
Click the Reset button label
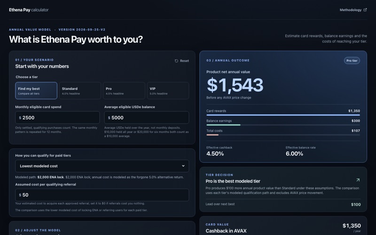(184, 61)
